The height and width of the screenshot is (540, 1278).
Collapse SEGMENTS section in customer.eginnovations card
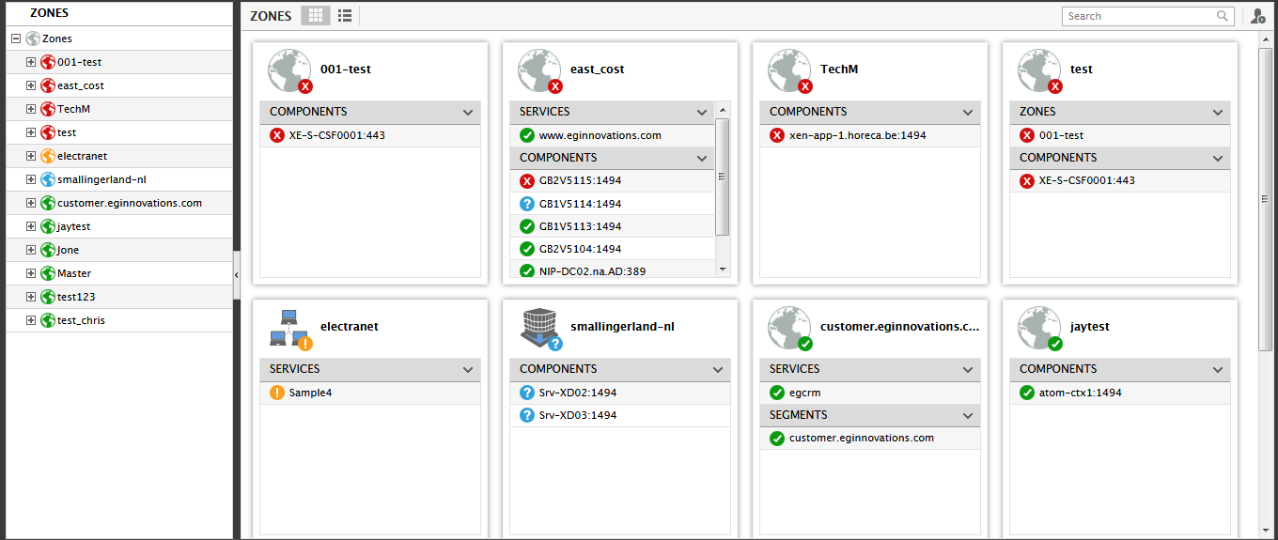969,415
